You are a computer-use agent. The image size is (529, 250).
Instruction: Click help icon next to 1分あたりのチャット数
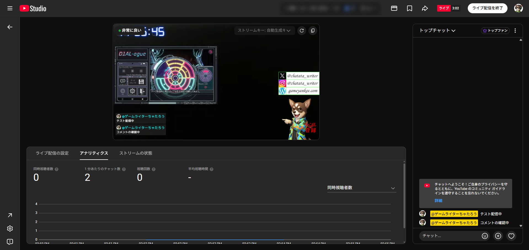point(124,169)
